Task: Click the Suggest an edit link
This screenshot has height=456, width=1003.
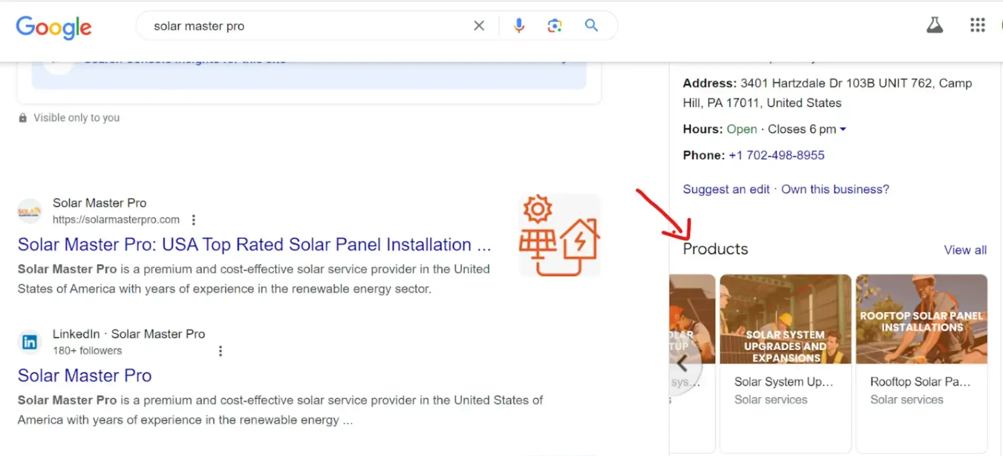Action: 726,189
